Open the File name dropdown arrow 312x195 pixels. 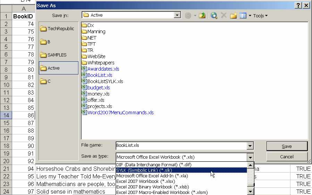(x=250, y=146)
